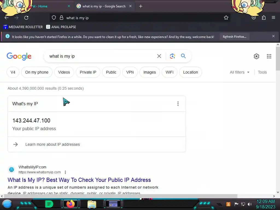
Task: Open the search Tools options
Action: point(262,72)
